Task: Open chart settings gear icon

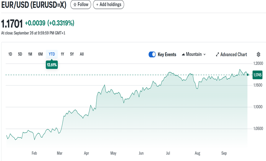Action: click(x=258, y=54)
